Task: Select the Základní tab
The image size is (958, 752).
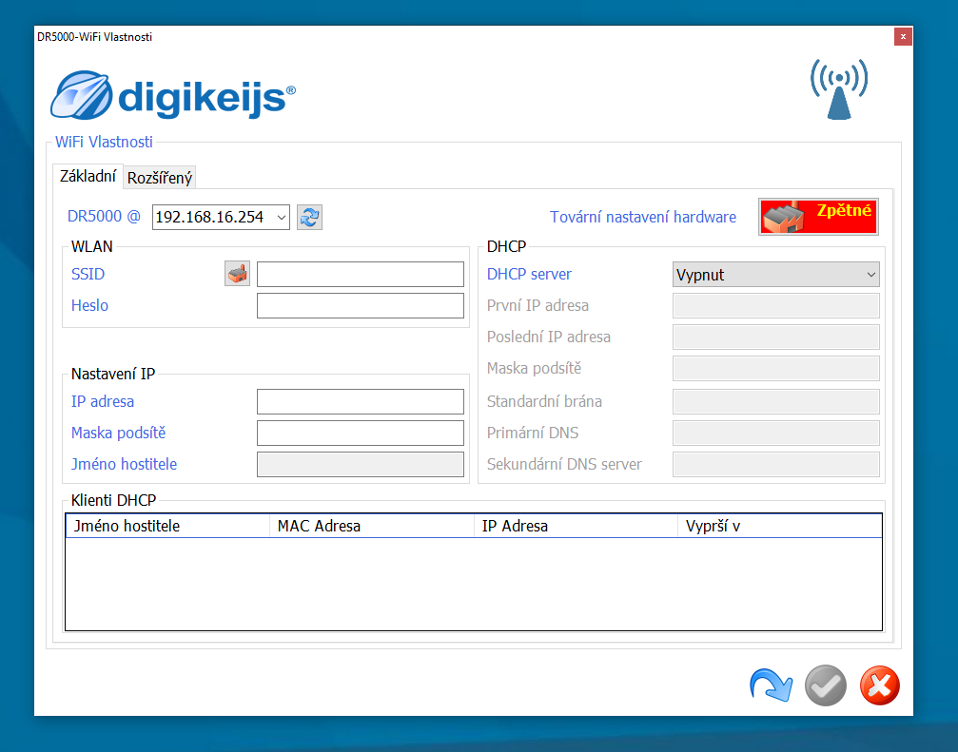Action: point(88,177)
